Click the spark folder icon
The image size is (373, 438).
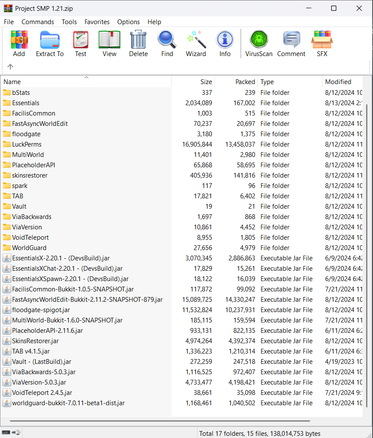click(7, 185)
